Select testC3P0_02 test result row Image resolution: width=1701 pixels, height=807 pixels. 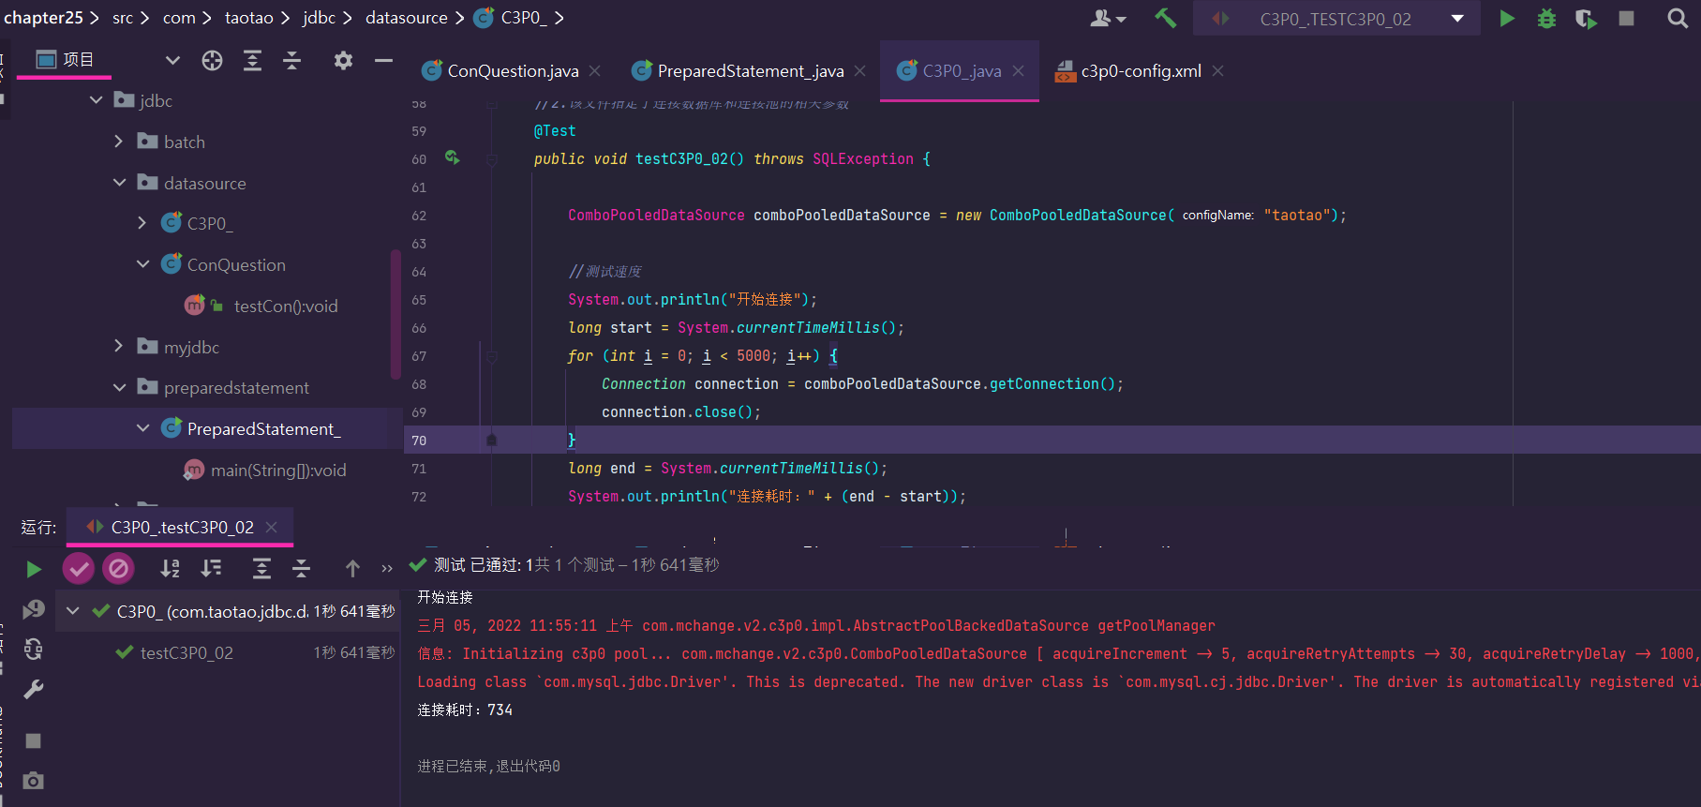(229, 652)
